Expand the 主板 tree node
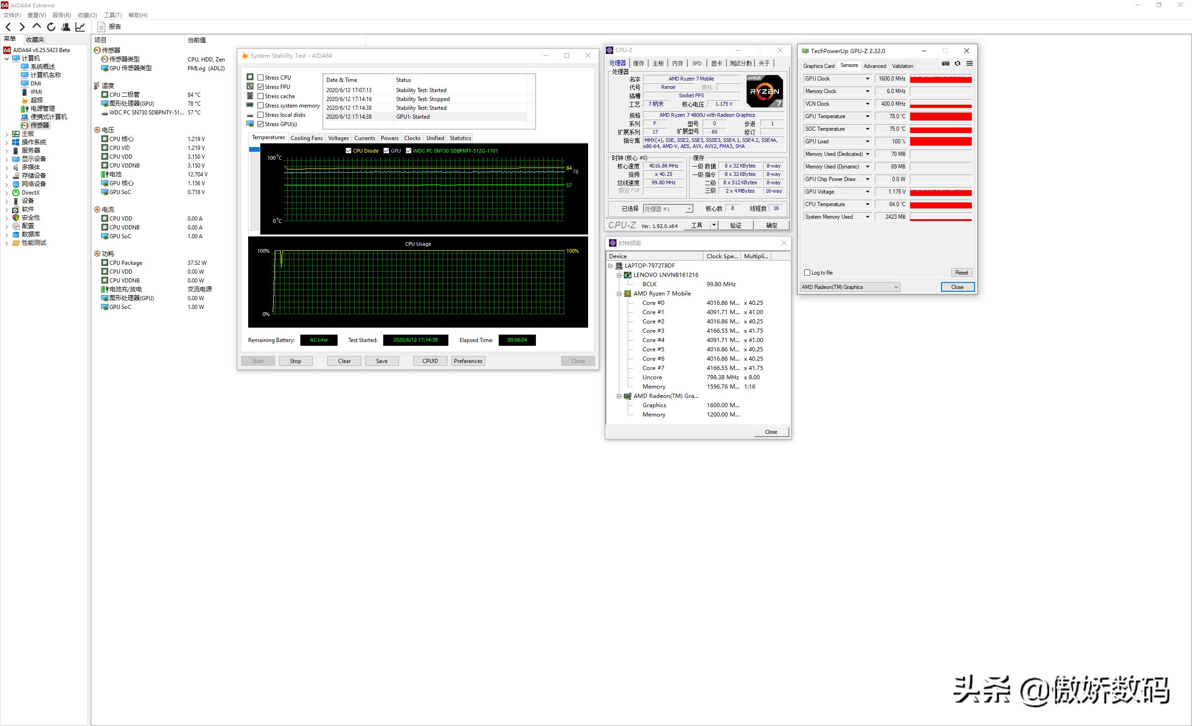 7,134
